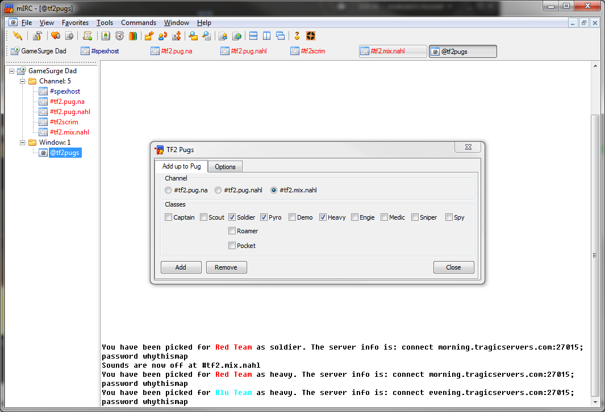The image size is (605, 412).
Task: Click the Close button in TF2 Pugs dialog
Action: point(454,267)
